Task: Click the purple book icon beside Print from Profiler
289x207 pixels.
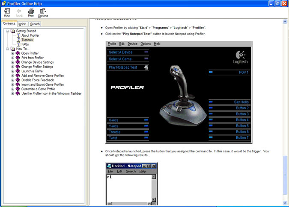Action: point(18,58)
